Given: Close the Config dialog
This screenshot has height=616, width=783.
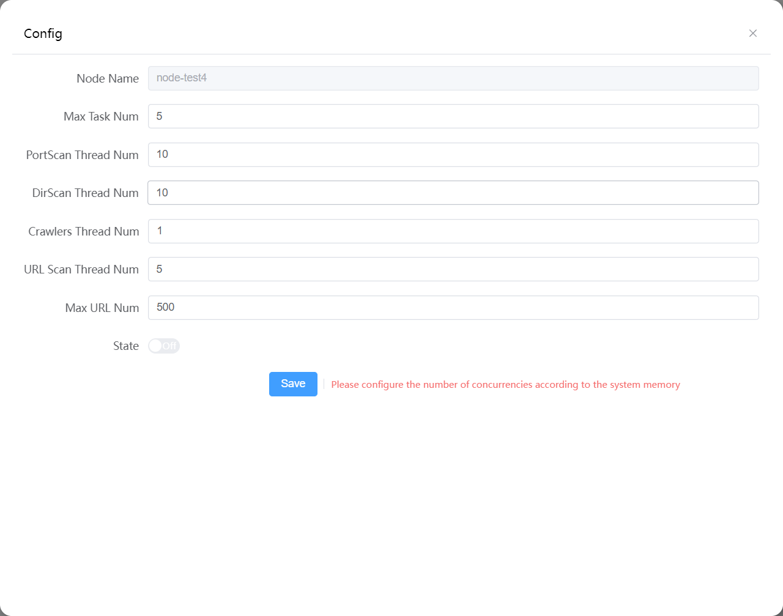Looking at the screenshot, I should 753,33.
